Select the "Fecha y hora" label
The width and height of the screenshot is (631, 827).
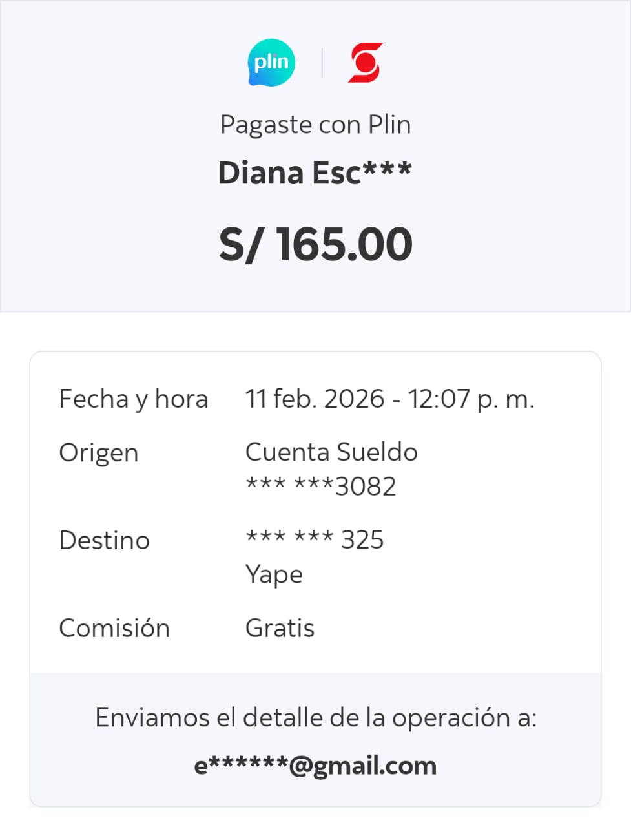point(133,399)
